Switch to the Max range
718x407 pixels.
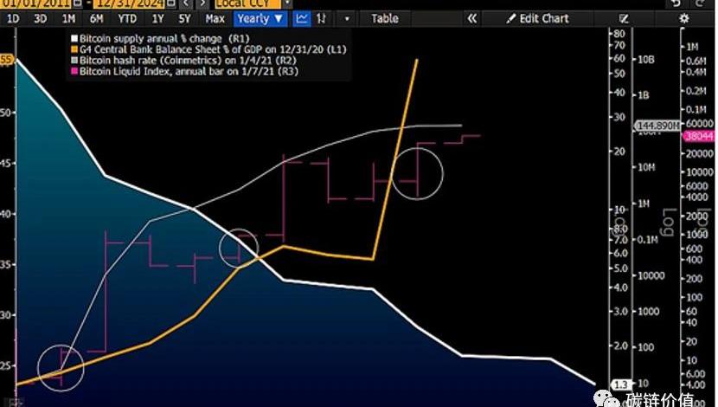pos(215,18)
